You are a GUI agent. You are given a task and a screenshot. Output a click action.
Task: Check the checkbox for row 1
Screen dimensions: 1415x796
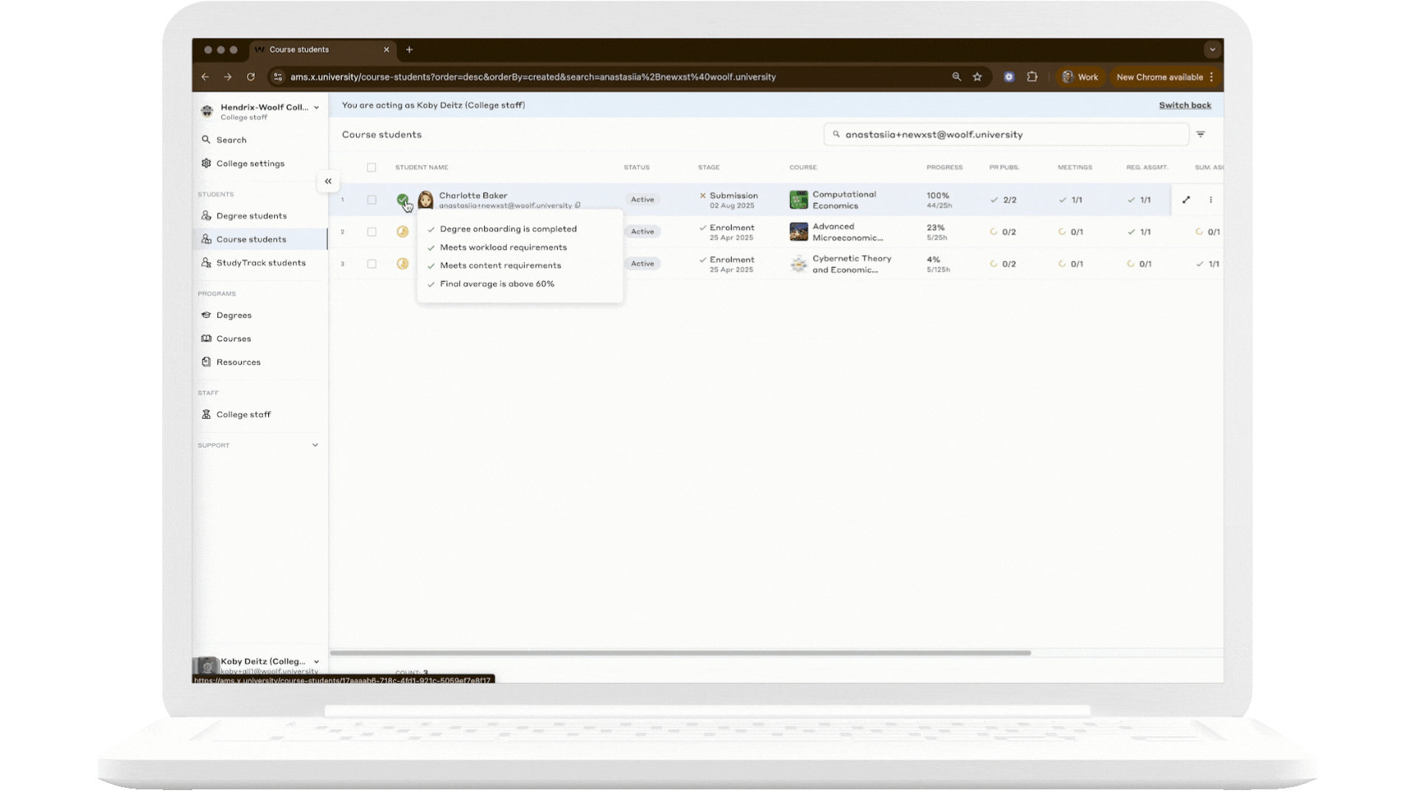pyautogui.click(x=371, y=200)
